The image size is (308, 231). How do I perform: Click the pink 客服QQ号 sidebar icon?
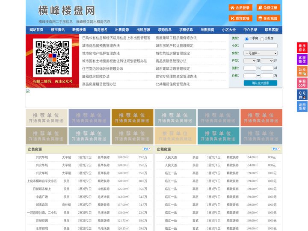point(302,83)
